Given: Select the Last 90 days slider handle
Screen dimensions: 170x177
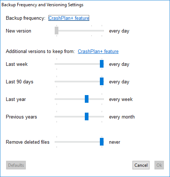Looking at the screenshot, I should [x=102, y=81].
